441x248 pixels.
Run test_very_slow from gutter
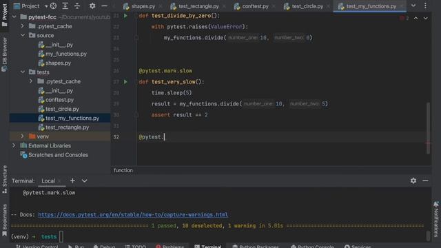(x=125, y=82)
